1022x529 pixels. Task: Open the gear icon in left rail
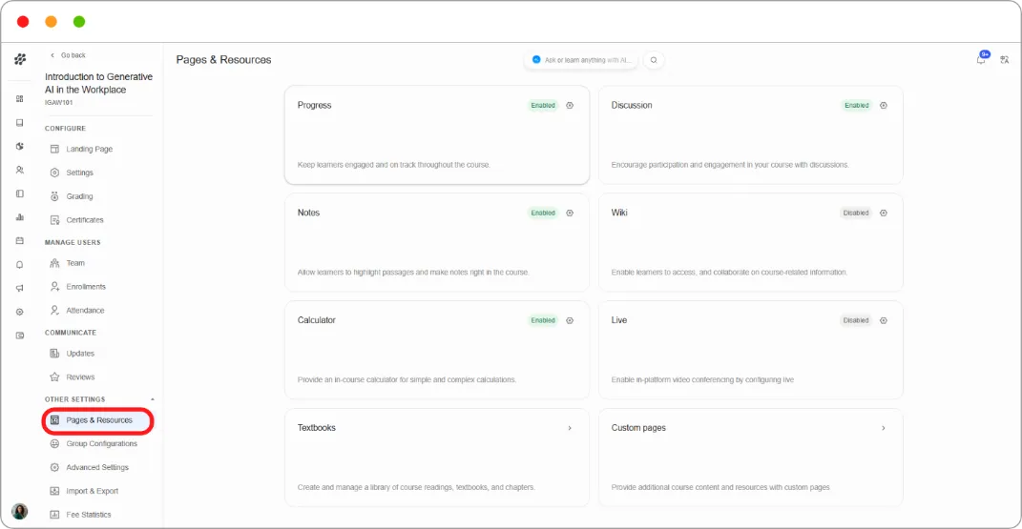19,312
